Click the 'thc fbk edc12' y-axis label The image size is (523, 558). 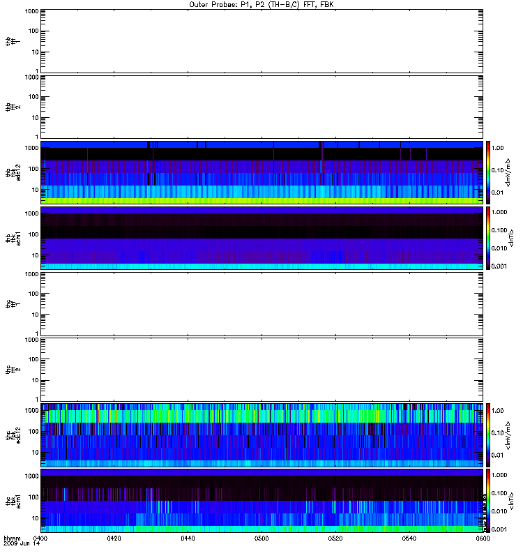click(x=13, y=435)
